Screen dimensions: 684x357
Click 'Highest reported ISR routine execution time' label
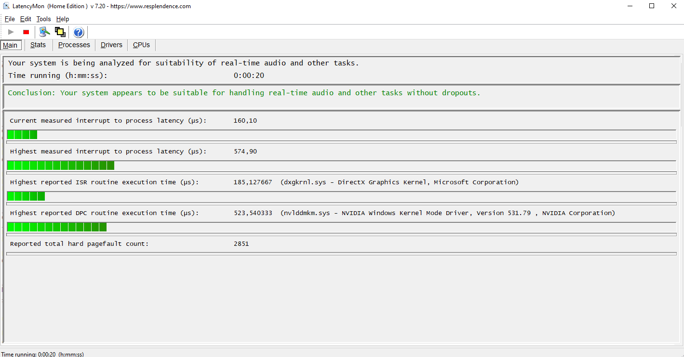104,182
